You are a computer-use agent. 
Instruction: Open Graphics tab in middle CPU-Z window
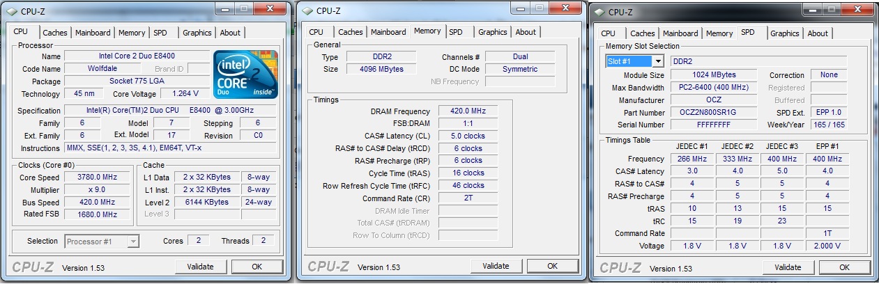(493, 32)
